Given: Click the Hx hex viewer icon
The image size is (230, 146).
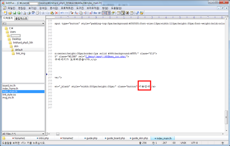Looking at the screenshot, I should click(95, 13).
